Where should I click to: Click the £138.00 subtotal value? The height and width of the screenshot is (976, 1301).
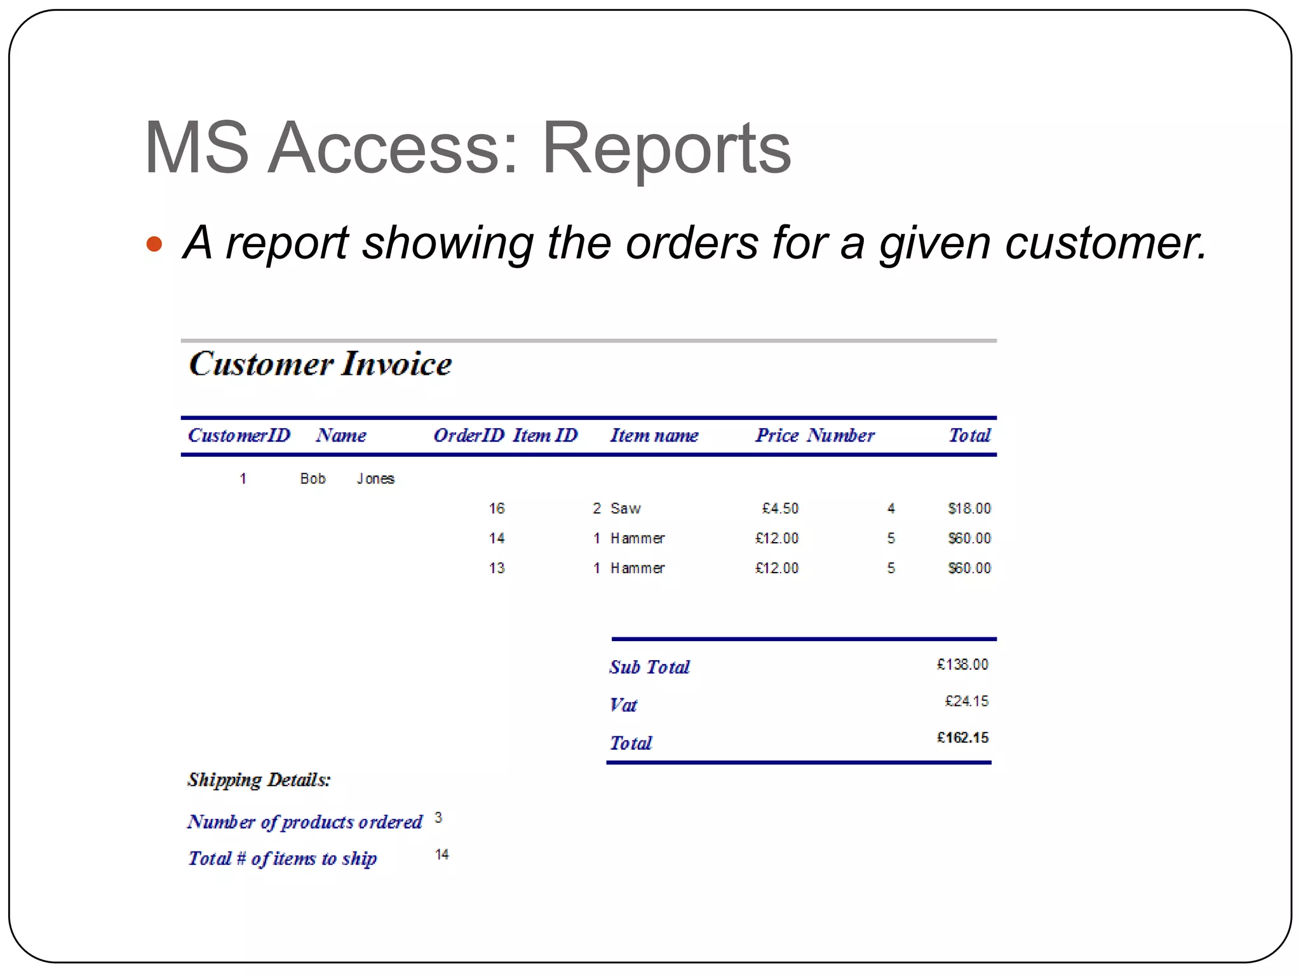click(962, 665)
